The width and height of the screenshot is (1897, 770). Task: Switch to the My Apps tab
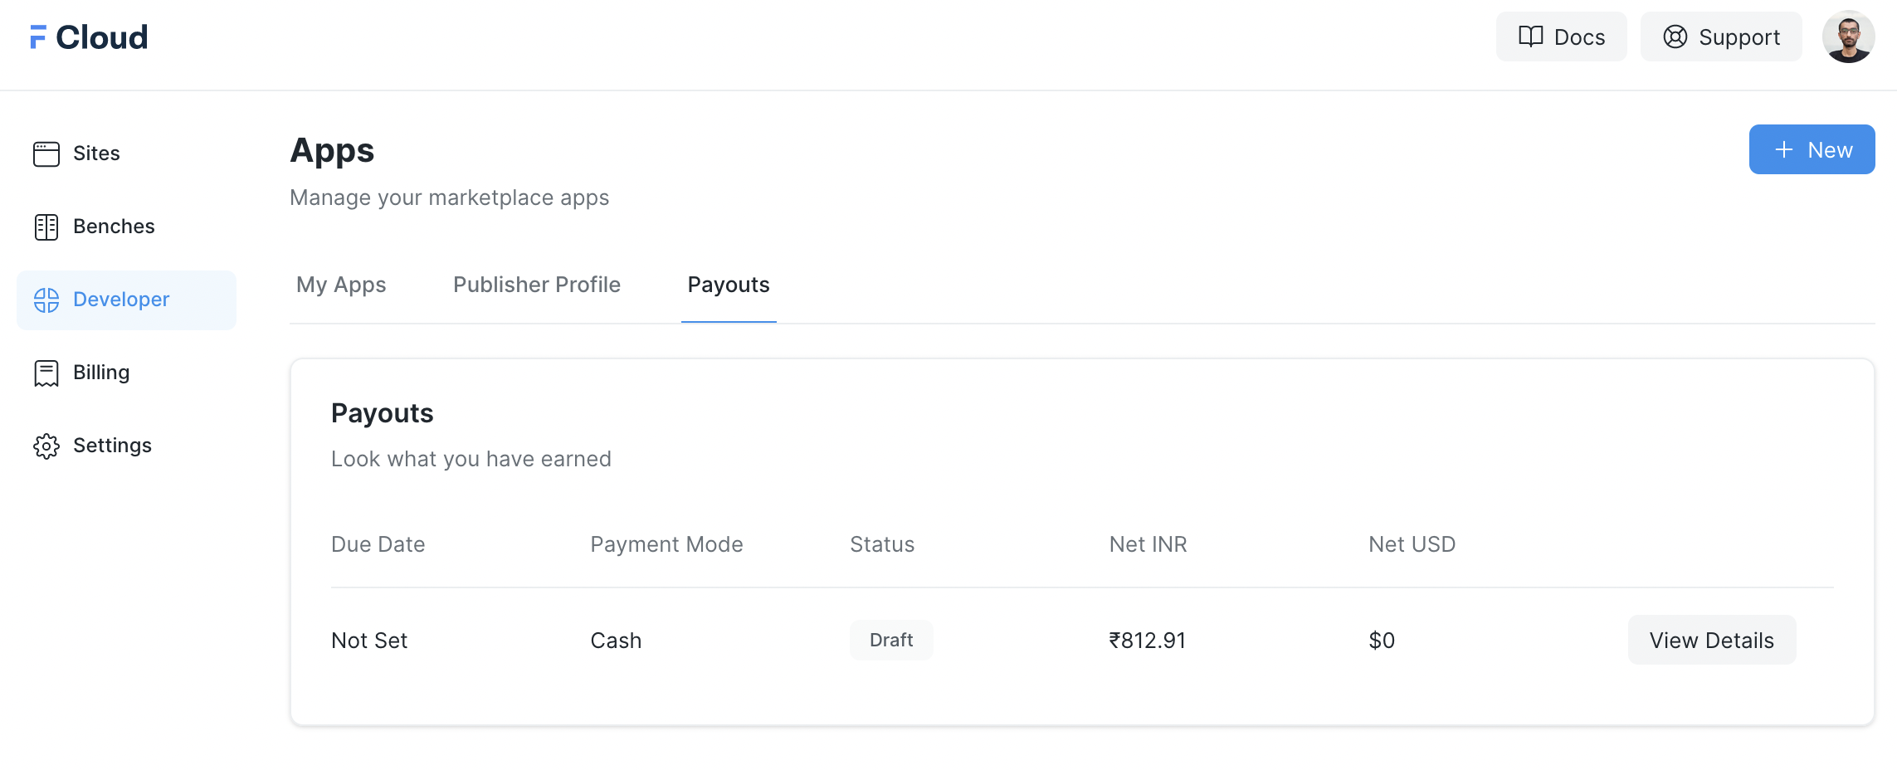[x=341, y=285]
